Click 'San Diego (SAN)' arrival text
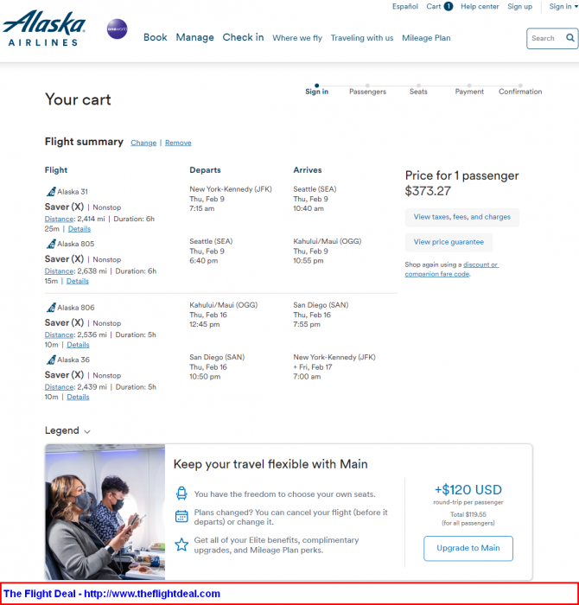 [321, 305]
